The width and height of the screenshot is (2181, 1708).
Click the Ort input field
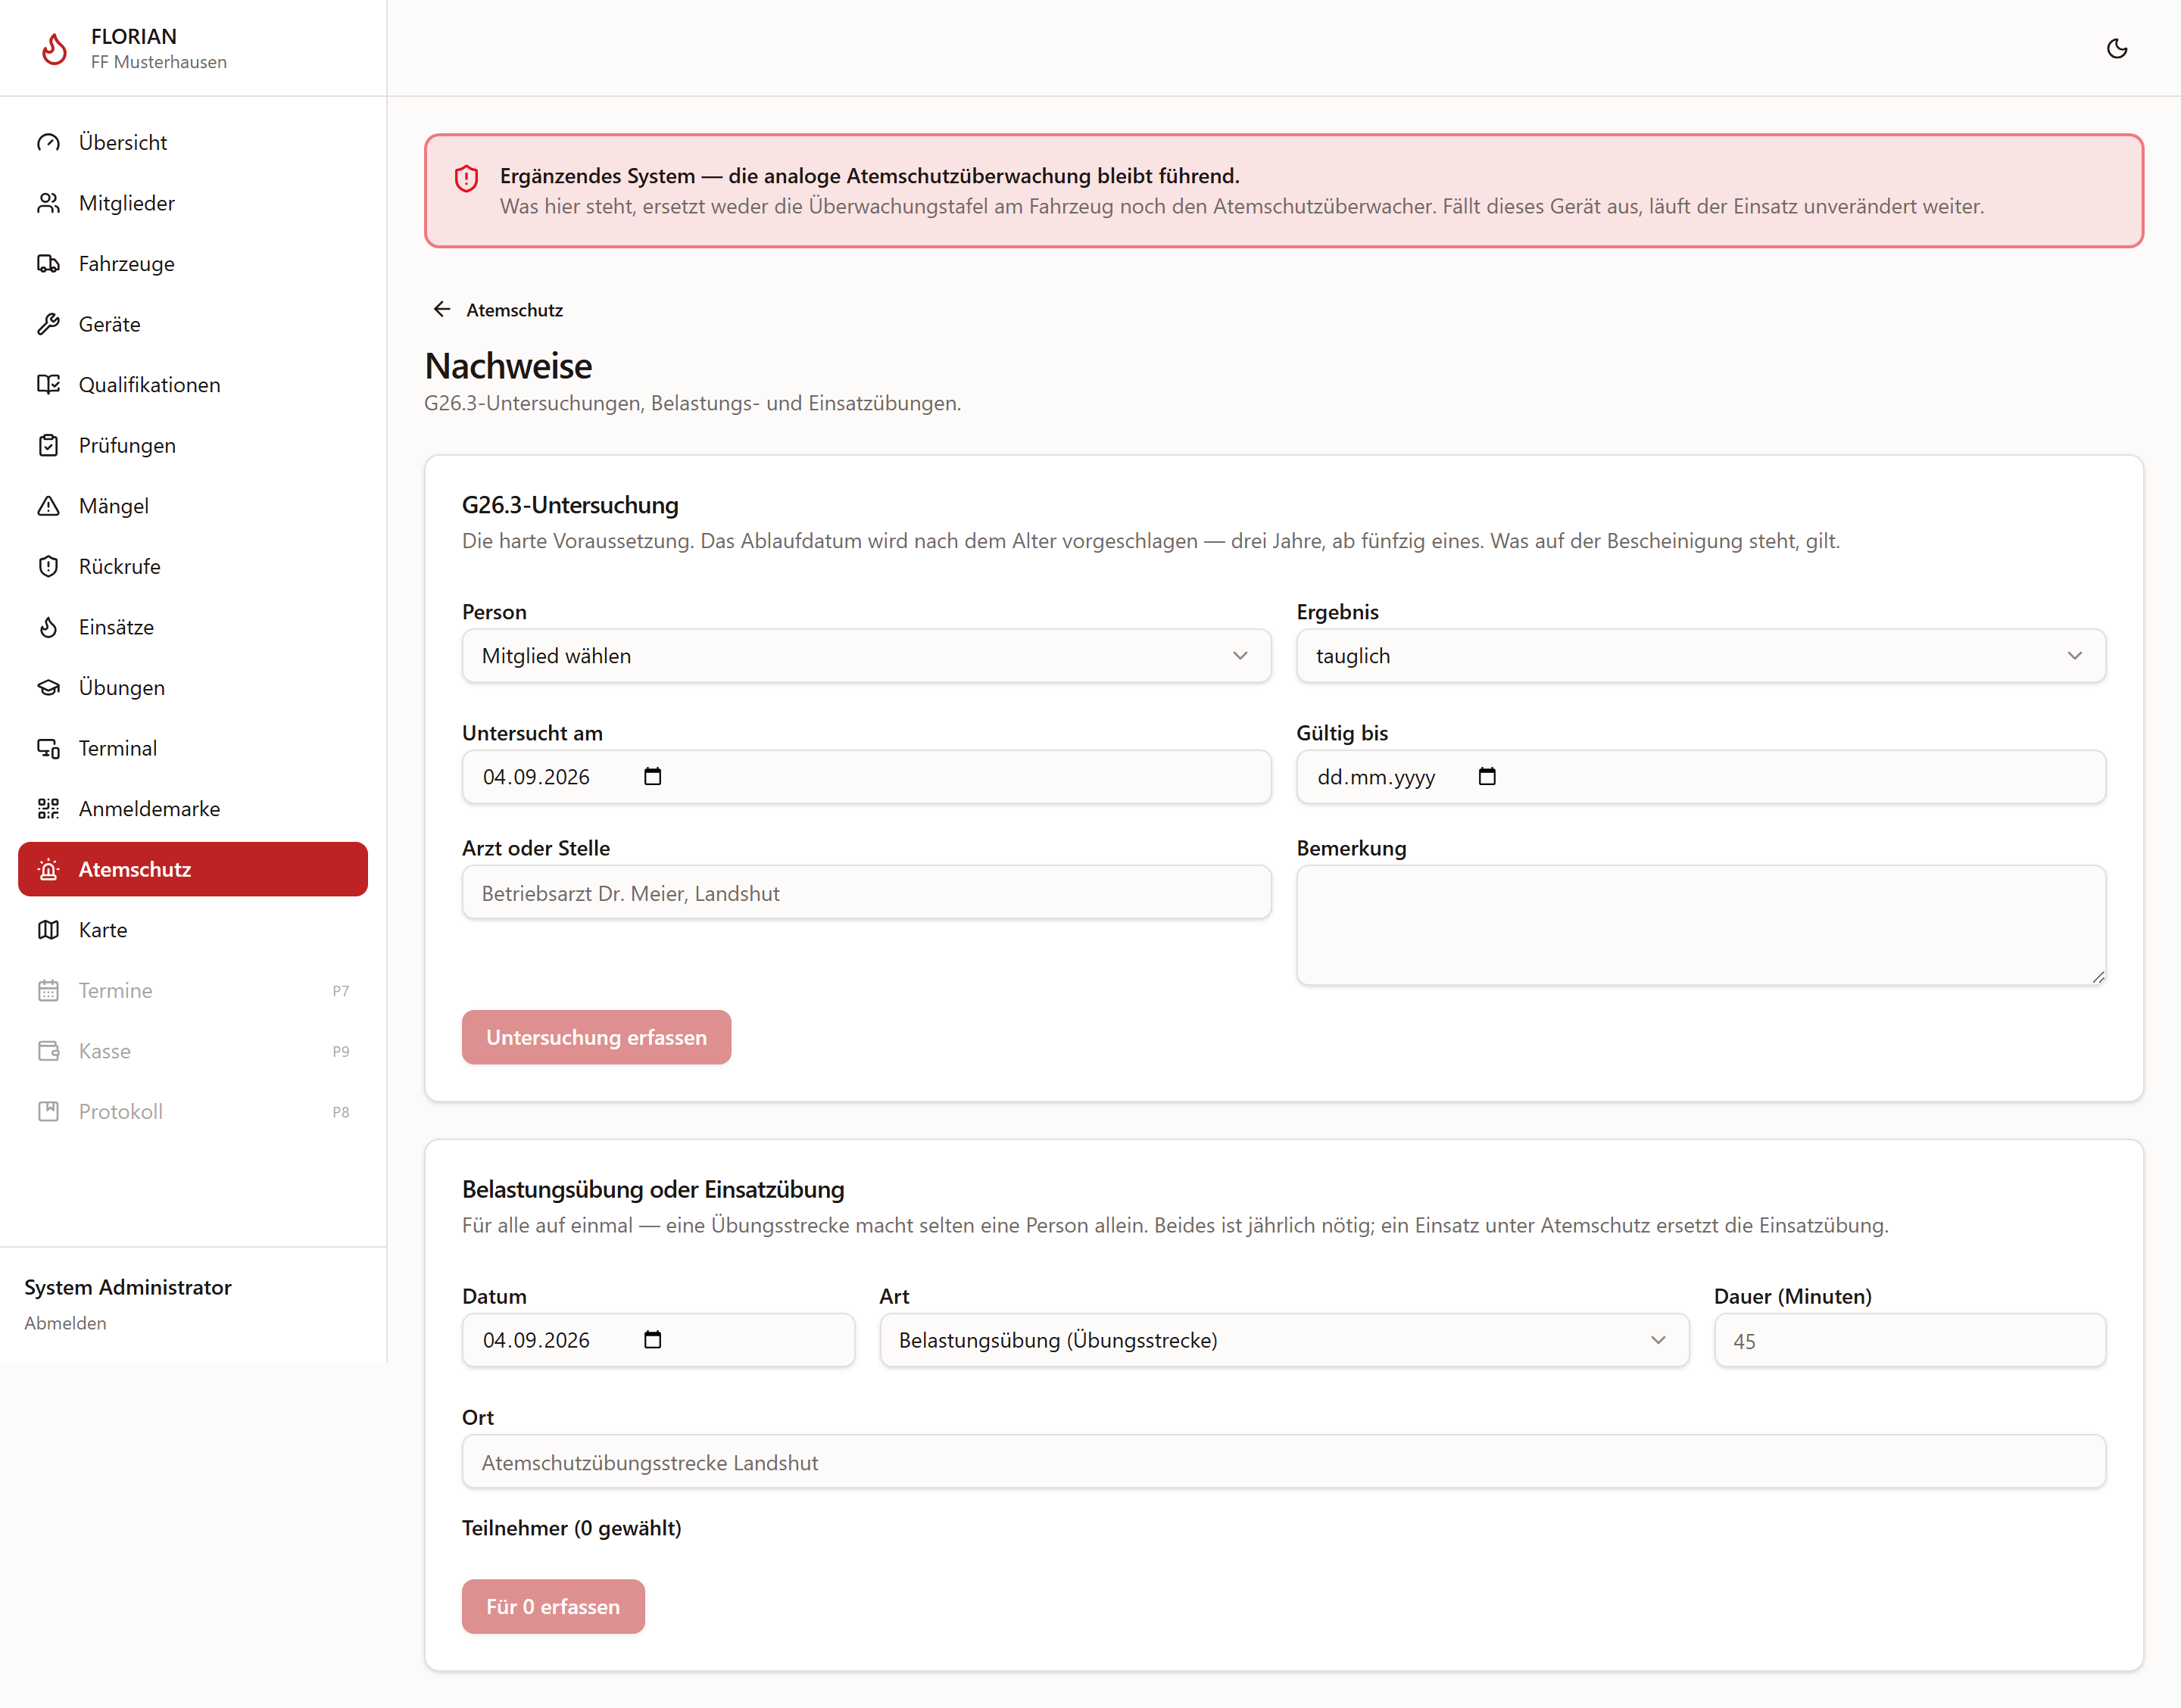(x=1284, y=1461)
